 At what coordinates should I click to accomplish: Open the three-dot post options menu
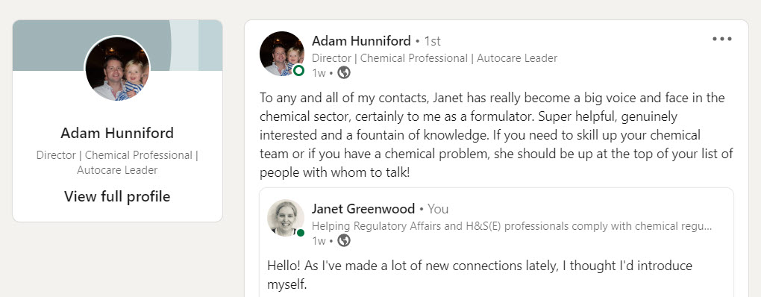[x=721, y=40]
